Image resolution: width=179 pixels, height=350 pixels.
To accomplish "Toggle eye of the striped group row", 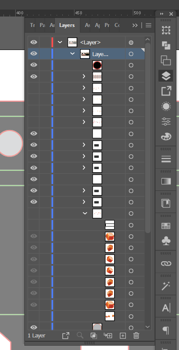I will (34, 77).
